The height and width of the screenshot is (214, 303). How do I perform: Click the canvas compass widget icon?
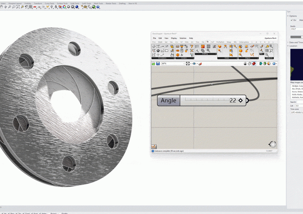[x=272, y=144]
